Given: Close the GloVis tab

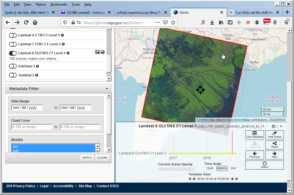Looking at the screenshot, I should tap(222, 12).
